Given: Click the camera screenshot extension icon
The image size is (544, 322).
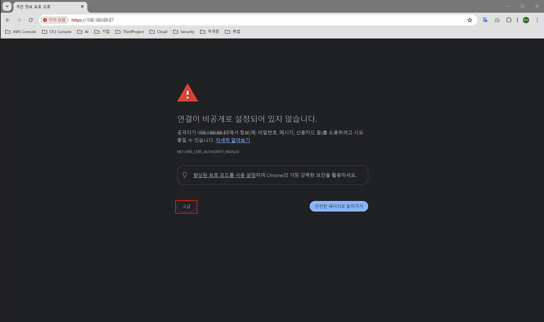Looking at the screenshot, I should click(497, 20).
